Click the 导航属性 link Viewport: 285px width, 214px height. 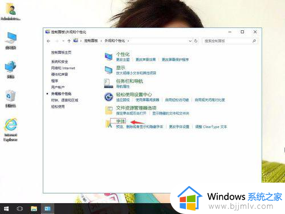[123, 87]
